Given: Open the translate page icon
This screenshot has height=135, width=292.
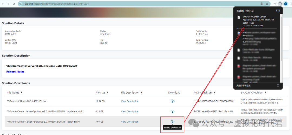Looking at the screenshot, I should click(x=262, y=4).
